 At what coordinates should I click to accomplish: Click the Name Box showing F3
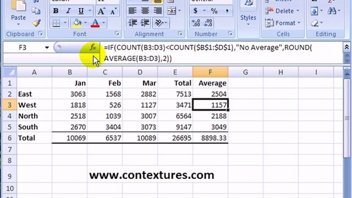pos(23,48)
